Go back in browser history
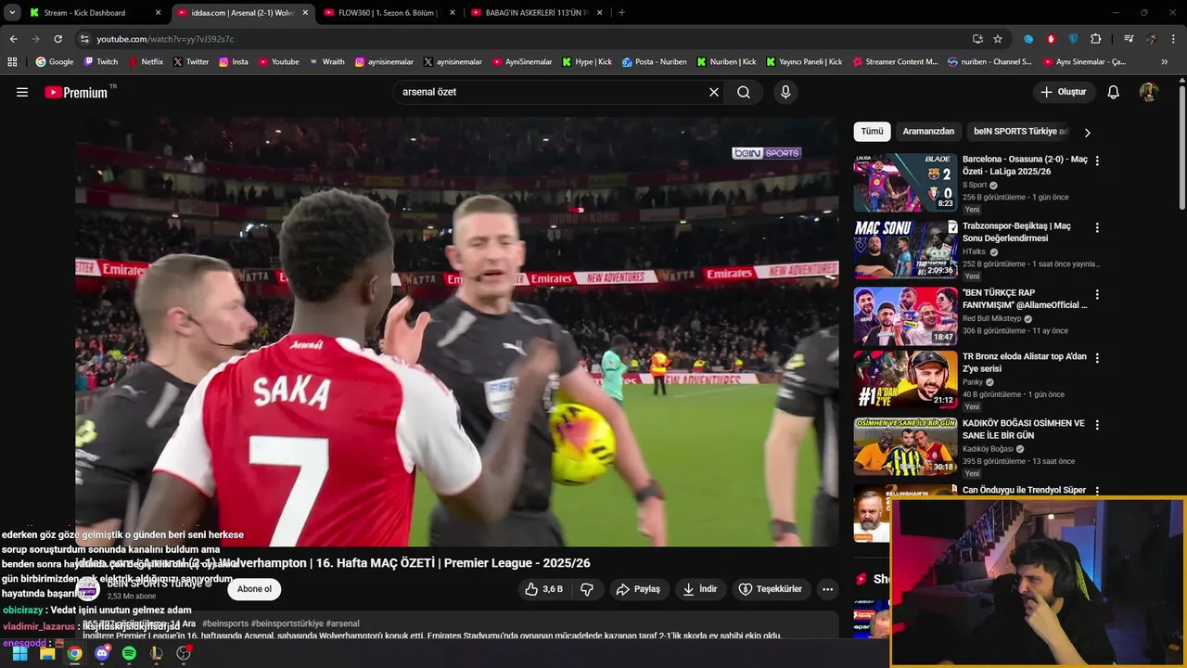 click(x=13, y=39)
